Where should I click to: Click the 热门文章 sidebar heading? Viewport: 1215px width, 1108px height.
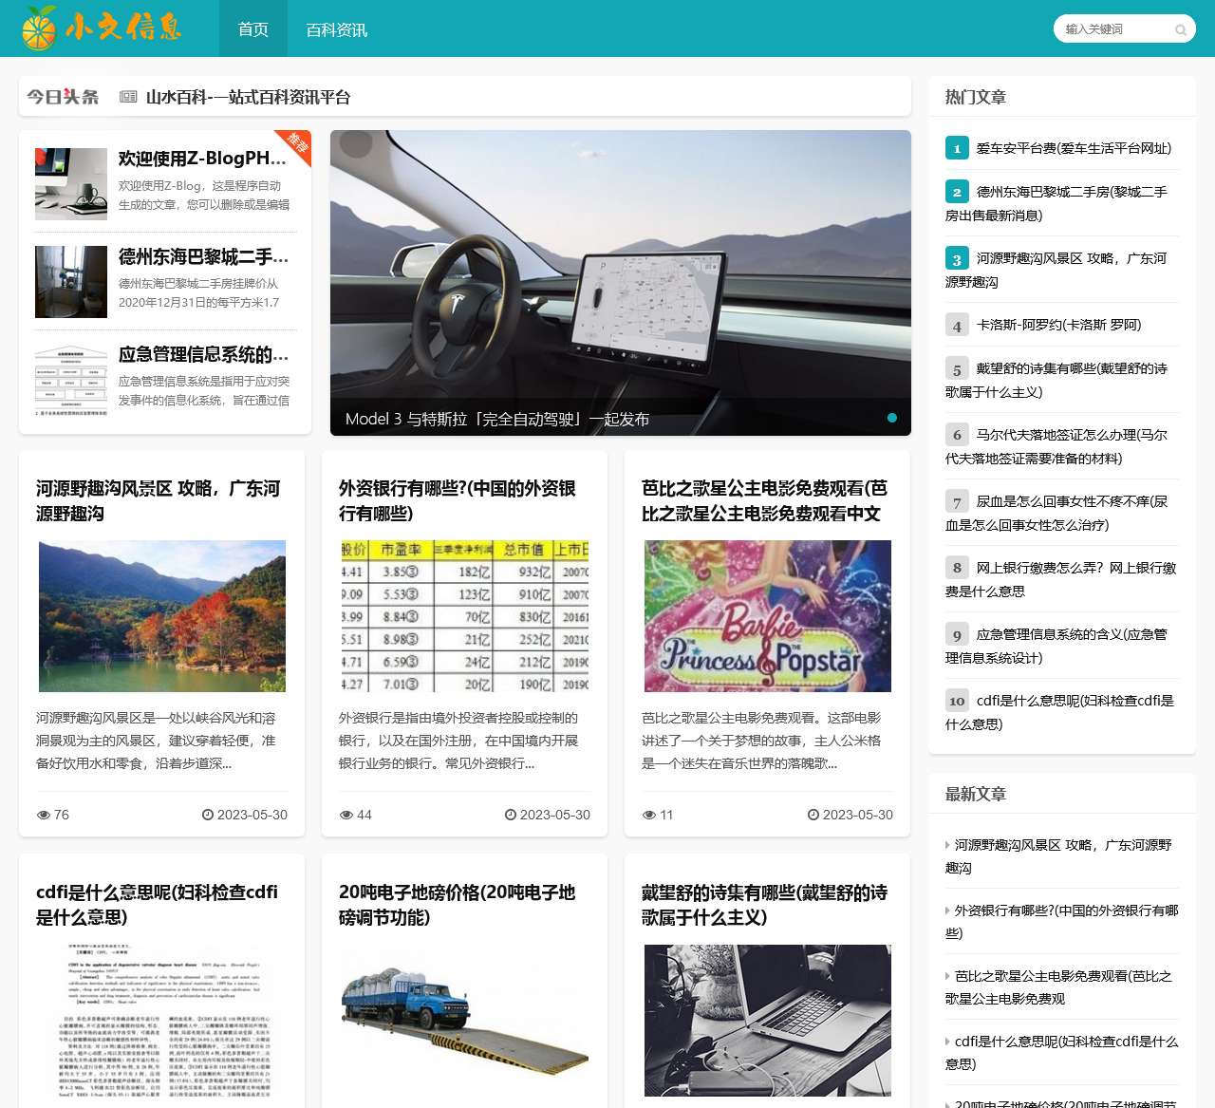[x=975, y=97]
